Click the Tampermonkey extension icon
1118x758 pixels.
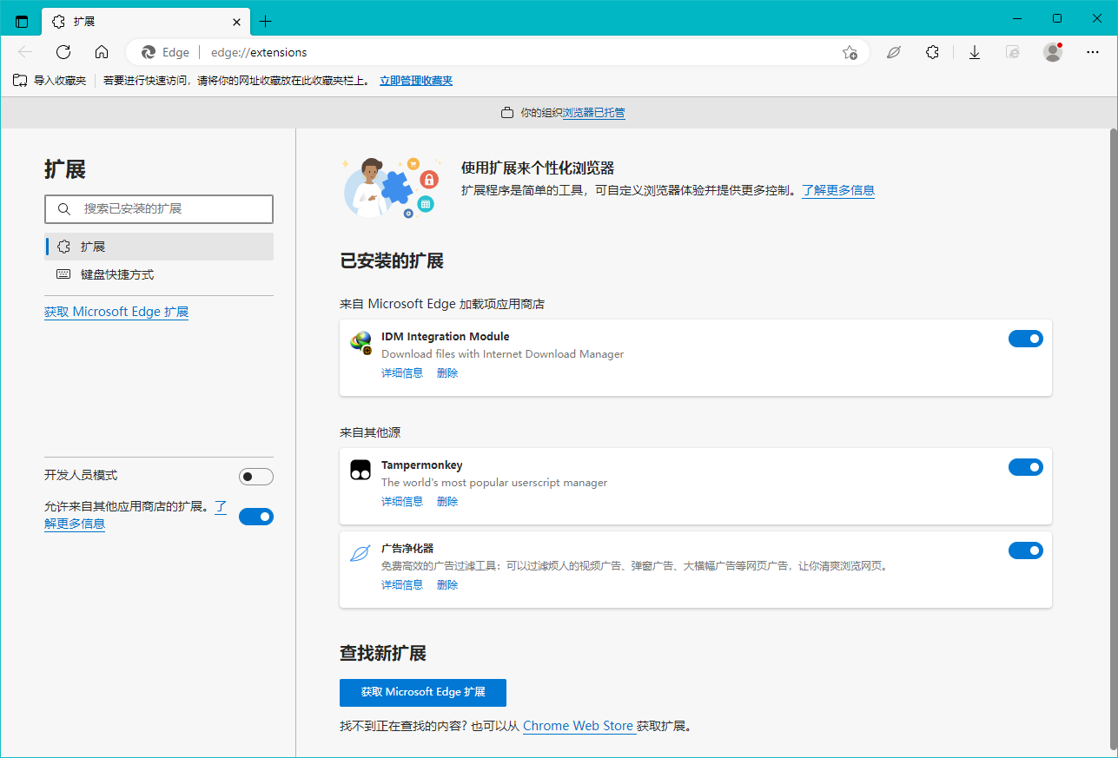(361, 470)
